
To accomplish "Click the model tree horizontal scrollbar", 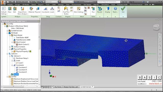I will click(13, 86).
